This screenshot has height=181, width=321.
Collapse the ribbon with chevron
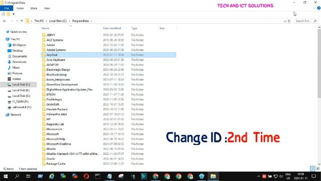tap(313, 8)
